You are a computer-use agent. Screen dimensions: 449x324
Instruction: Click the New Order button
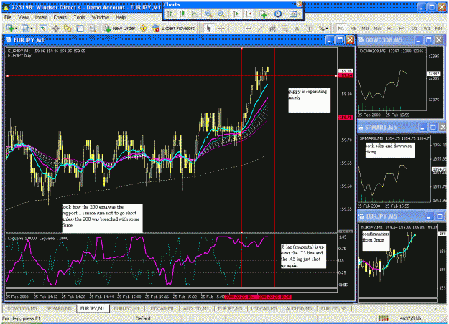click(120, 28)
